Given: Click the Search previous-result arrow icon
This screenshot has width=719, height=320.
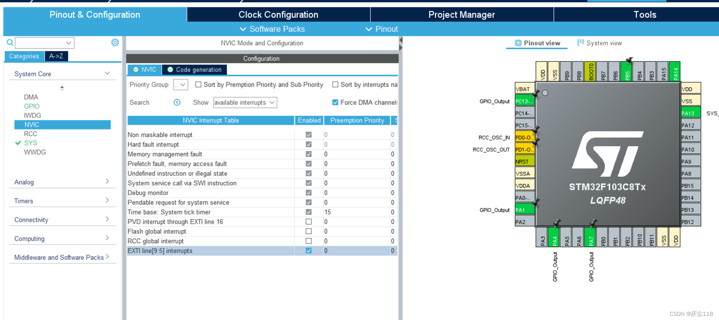Looking at the screenshot, I should [x=177, y=102].
